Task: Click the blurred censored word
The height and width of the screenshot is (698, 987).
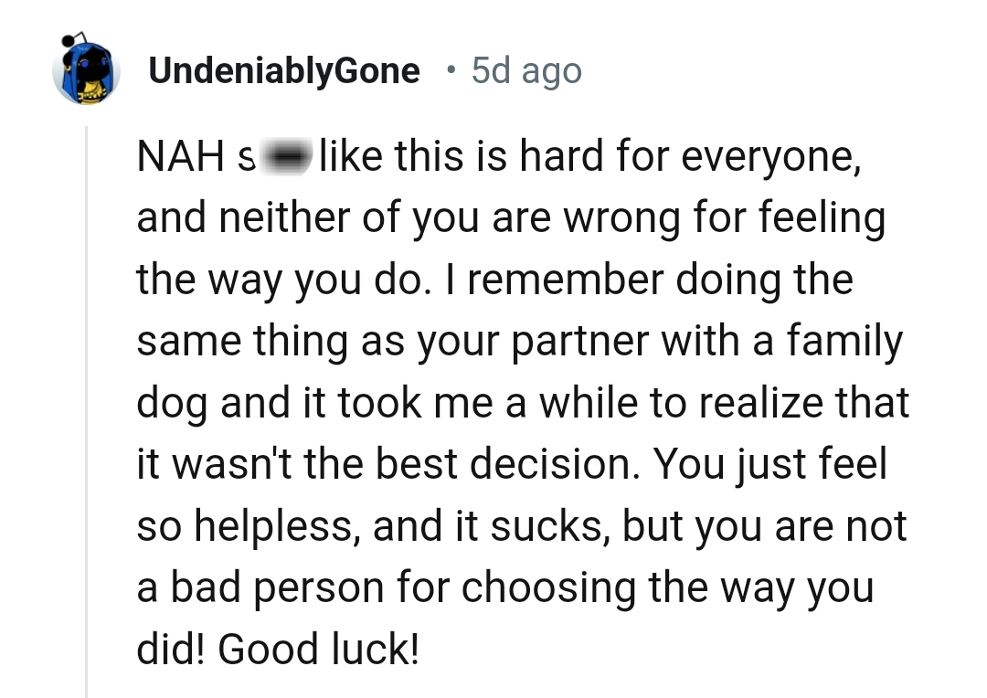Action: [x=287, y=157]
